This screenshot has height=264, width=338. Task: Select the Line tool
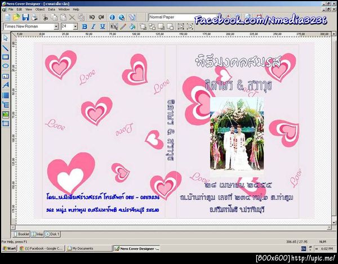(6, 48)
